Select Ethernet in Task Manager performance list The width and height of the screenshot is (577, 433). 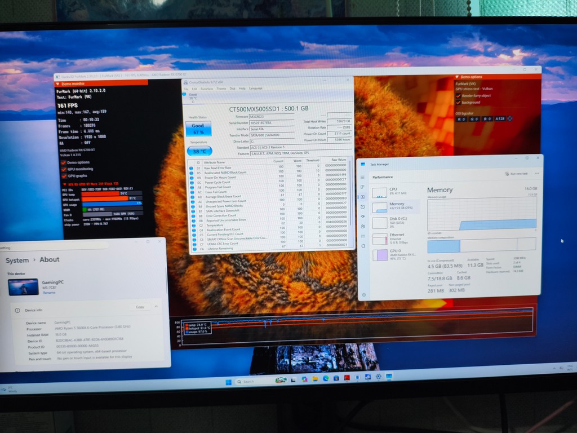click(395, 238)
